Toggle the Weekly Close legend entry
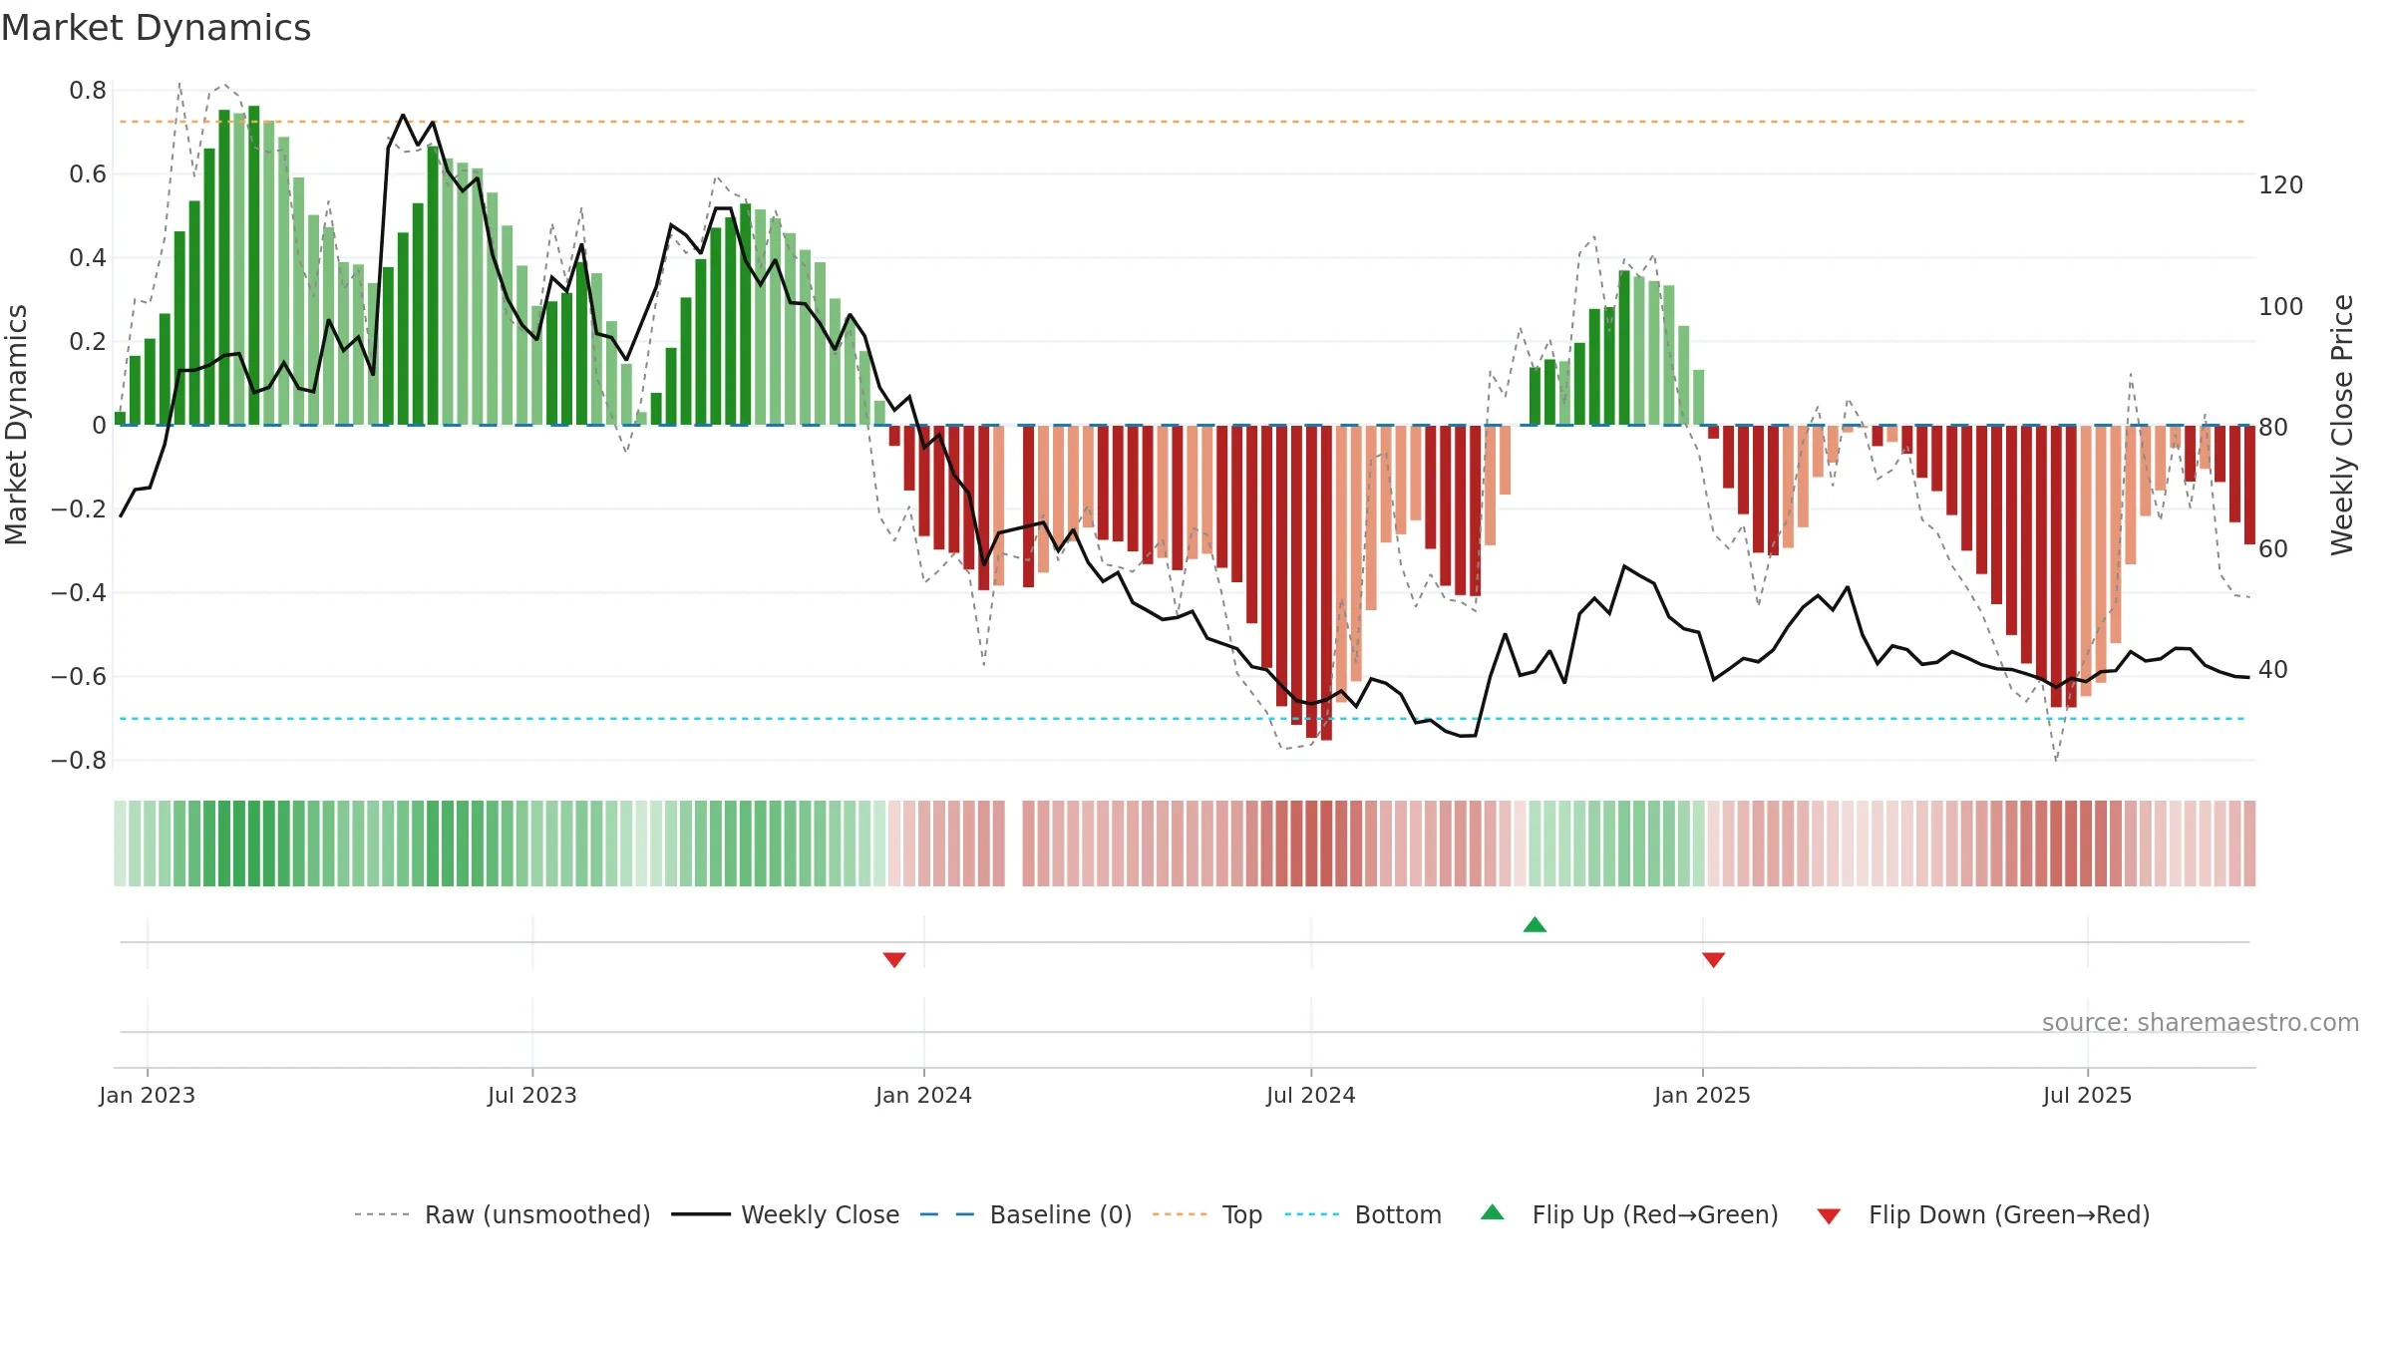Image resolution: width=2393 pixels, height=1346 pixels. pyautogui.click(x=785, y=1214)
